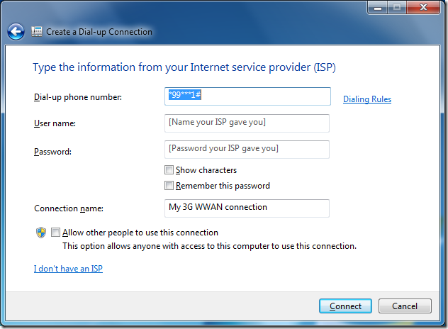The height and width of the screenshot is (329, 448).
Task: Click the Dial-up phone number label
Action: (78, 97)
